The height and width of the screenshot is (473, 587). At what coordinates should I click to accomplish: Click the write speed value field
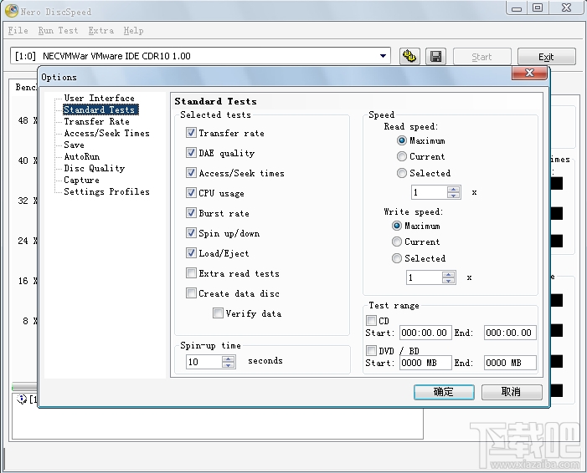[x=425, y=277]
